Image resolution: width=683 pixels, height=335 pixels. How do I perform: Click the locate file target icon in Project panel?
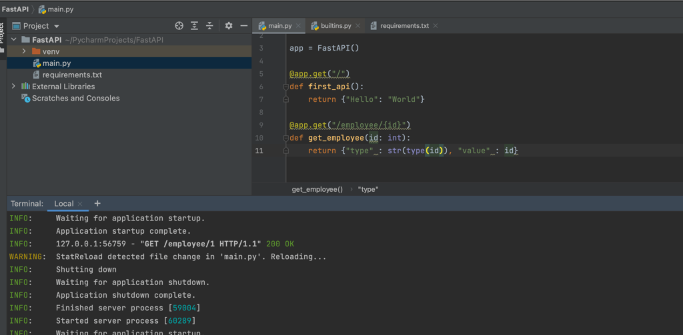click(179, 26)
